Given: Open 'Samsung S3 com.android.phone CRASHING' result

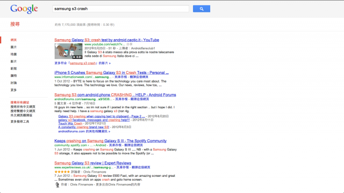Looking at the screenshot, I should tap(115, 95).
